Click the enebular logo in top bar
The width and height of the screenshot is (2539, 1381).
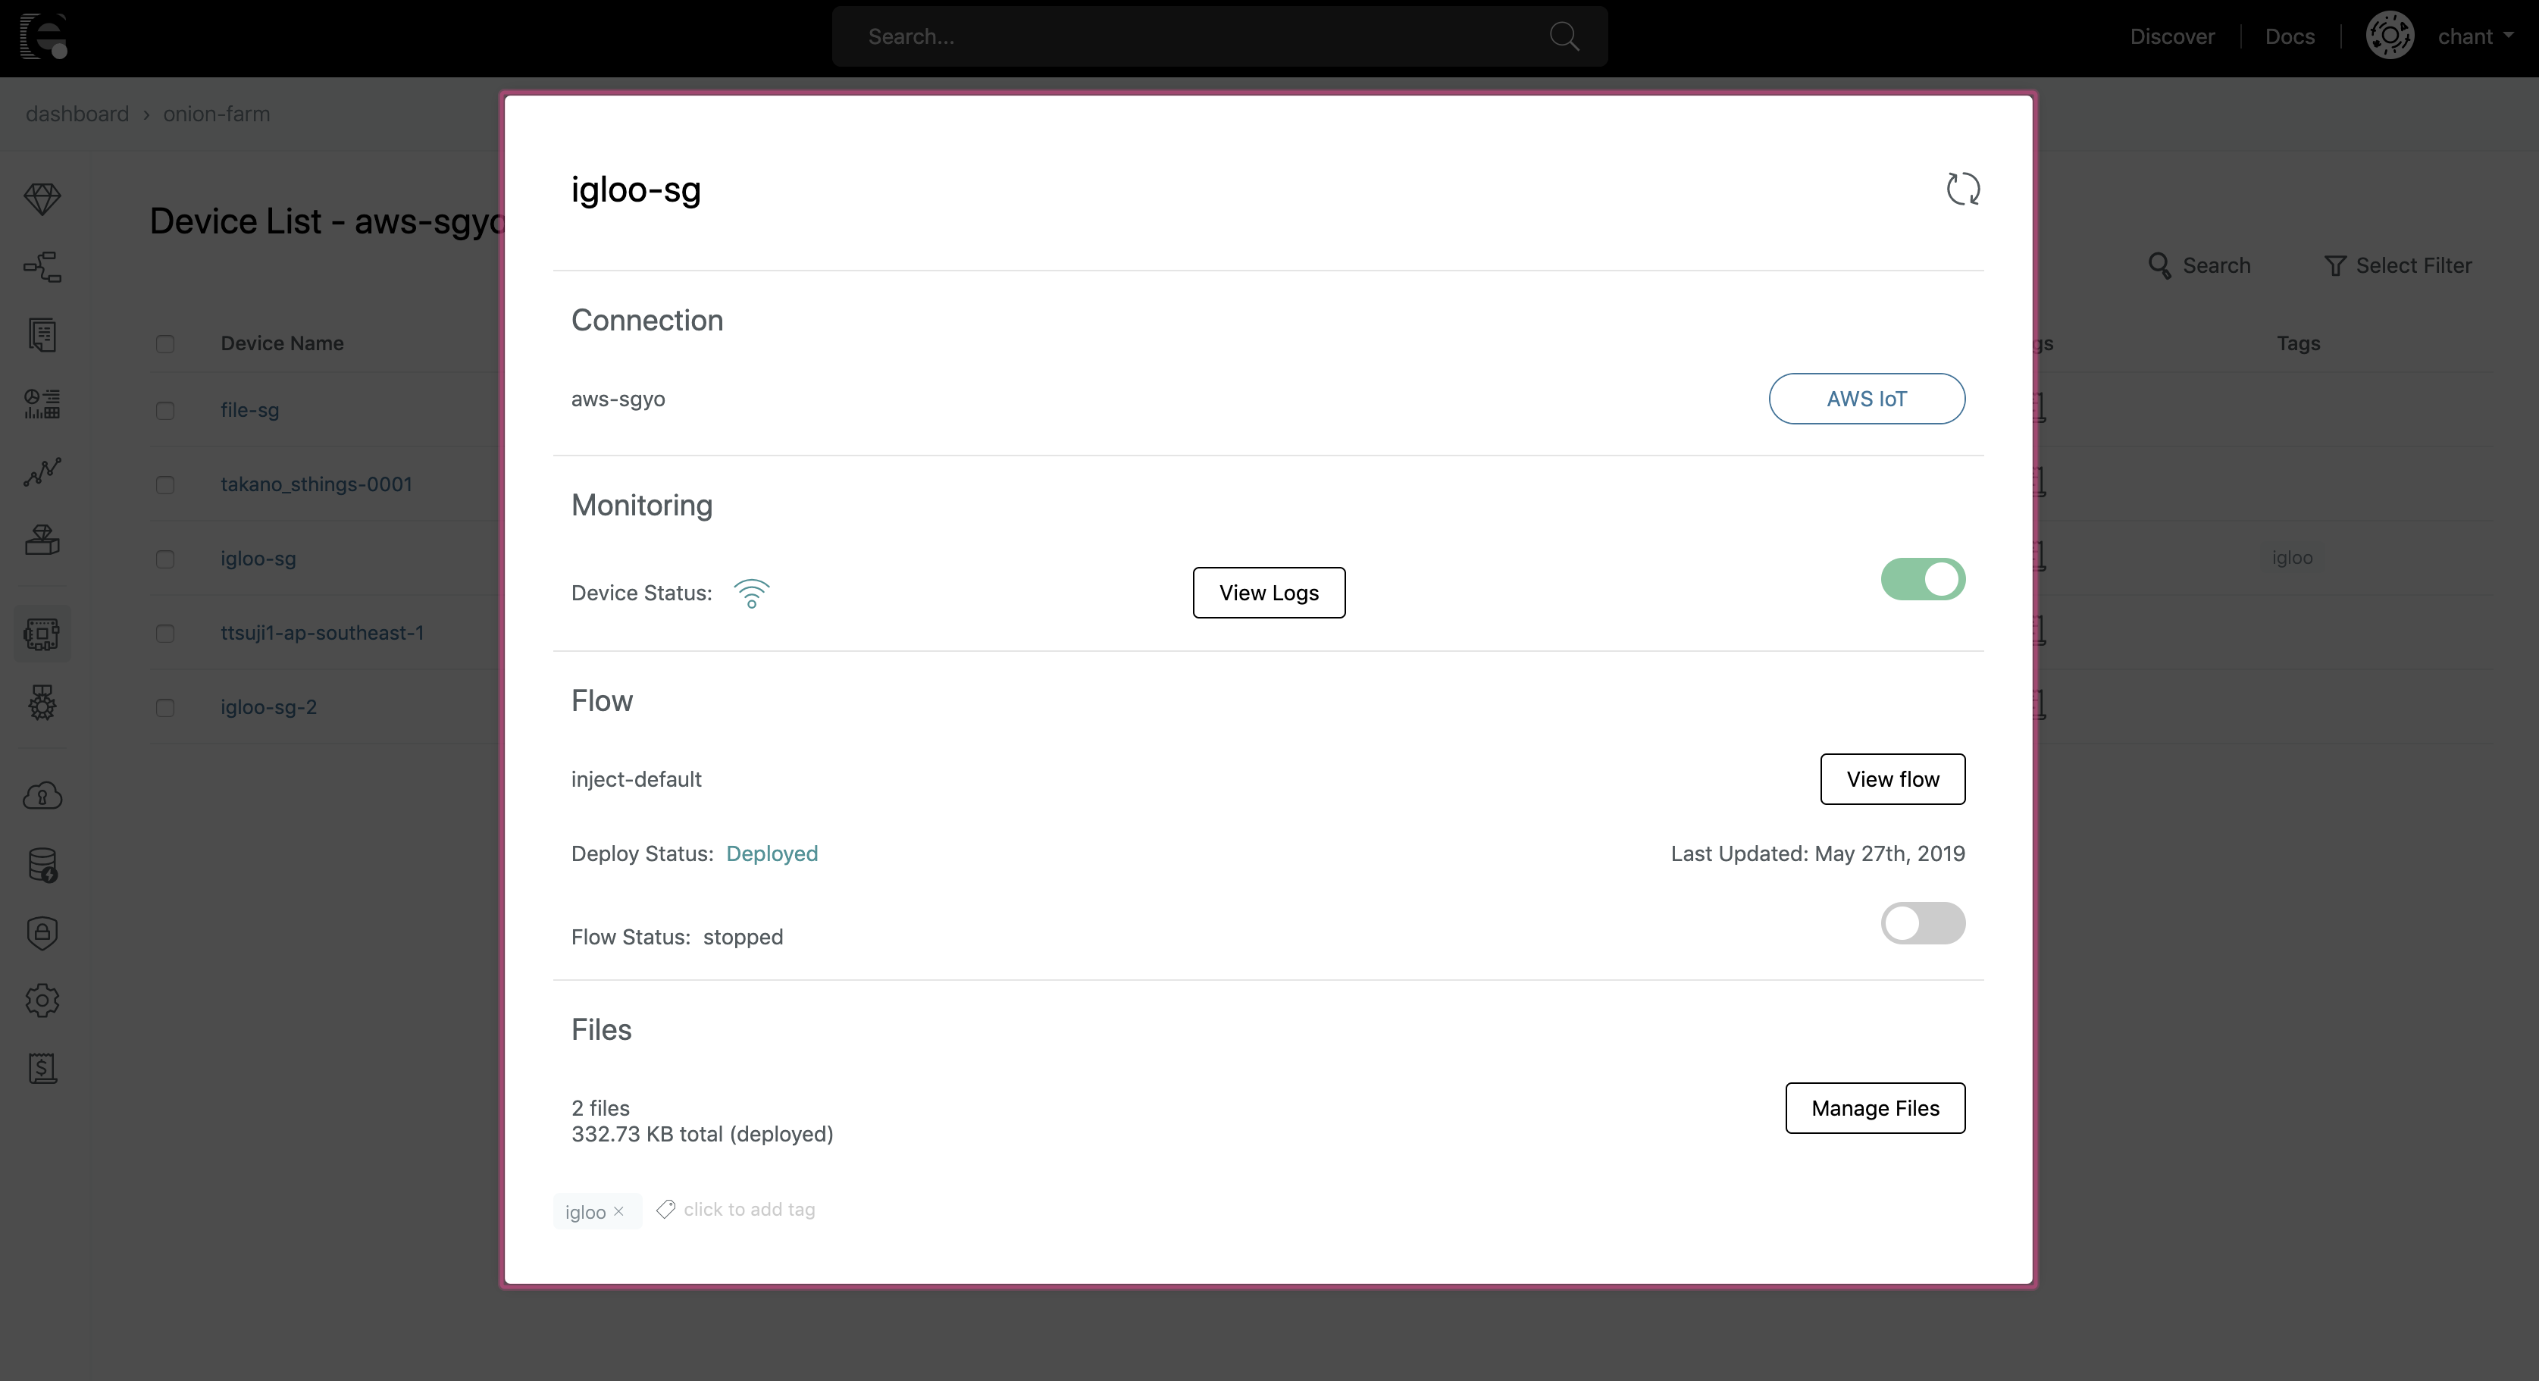45,36
